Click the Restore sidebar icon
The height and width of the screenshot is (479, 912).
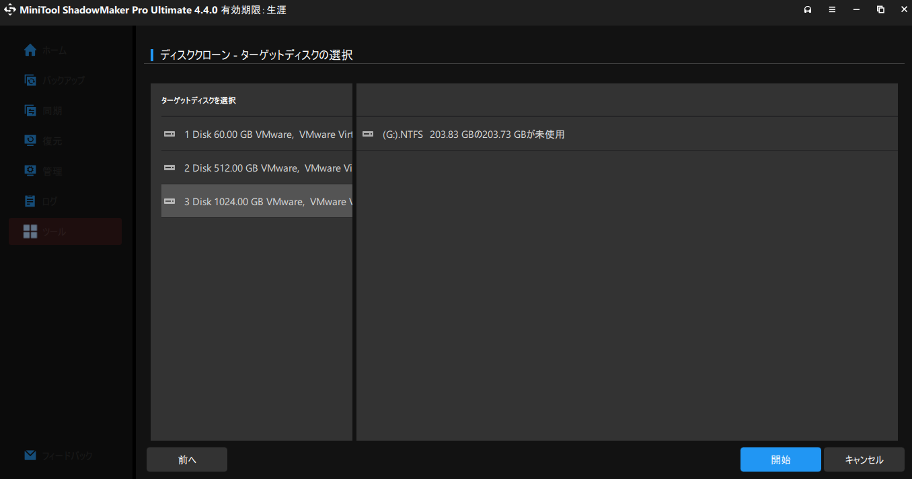click(x=30, y=141)
